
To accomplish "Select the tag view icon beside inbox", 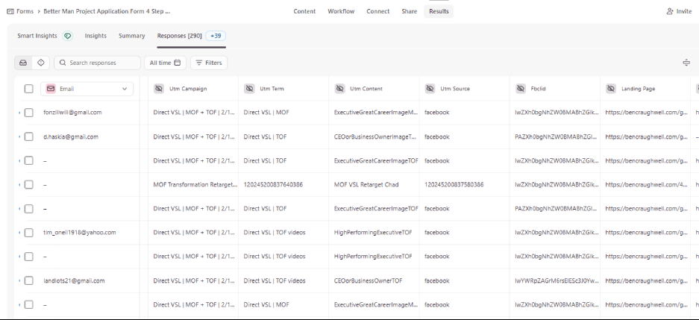I will pyautogui.click(x=40, y=63).
